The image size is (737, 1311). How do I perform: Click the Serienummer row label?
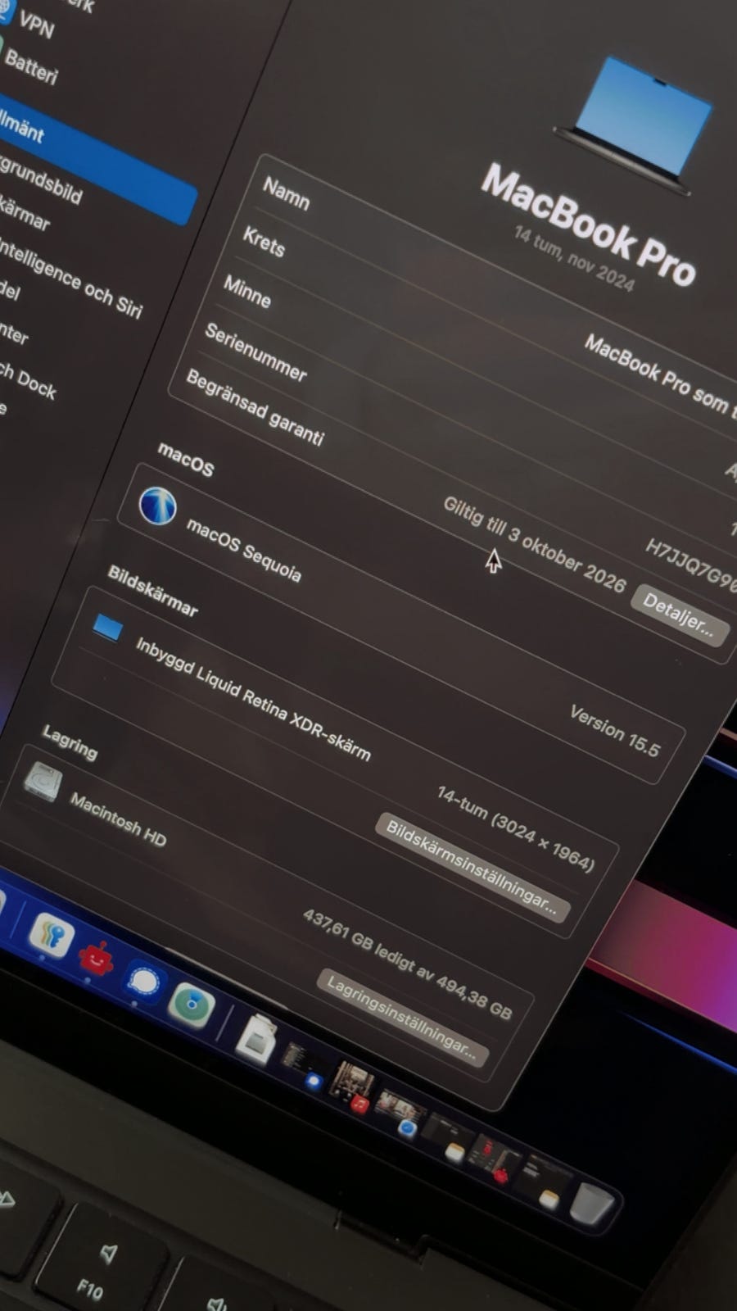click(255, 352)
